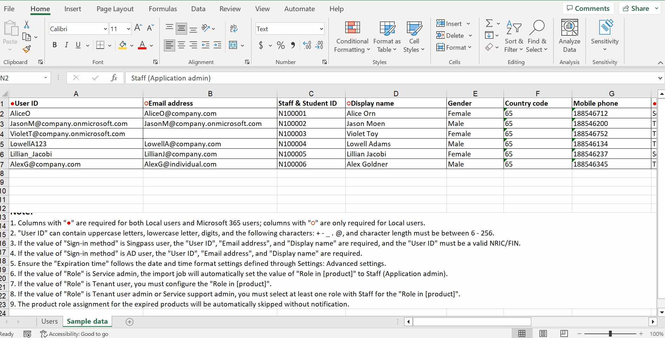The width and height of the screenshot is (665, 338).
Task: Select the Format Painter brush
Action: click(x=27, y=49)
